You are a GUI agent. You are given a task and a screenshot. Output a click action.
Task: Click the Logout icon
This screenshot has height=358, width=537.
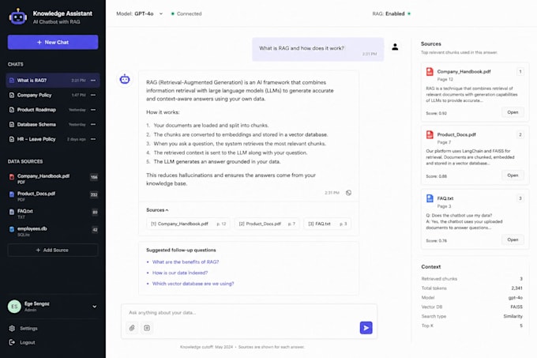click(12, 342)
